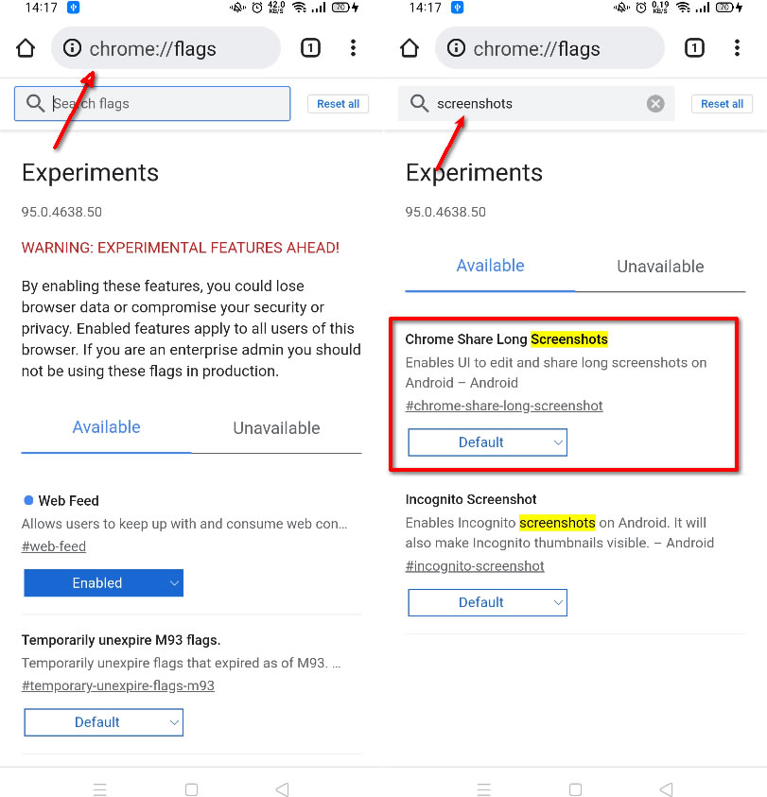Click 'WARNING: EXPERIMENTAL FEATURES AHEAD!' text
Screen dimensions: 767x797
[x=181, y=248]
